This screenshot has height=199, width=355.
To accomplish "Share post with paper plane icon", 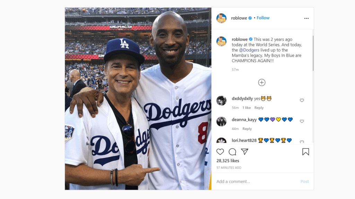I will tap(244, 152).
